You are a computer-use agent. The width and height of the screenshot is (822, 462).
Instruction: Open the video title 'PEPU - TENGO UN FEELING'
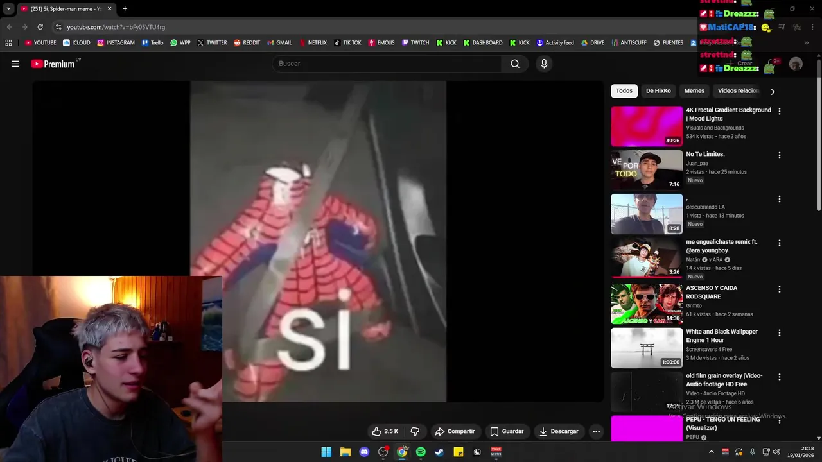(723, 424)
